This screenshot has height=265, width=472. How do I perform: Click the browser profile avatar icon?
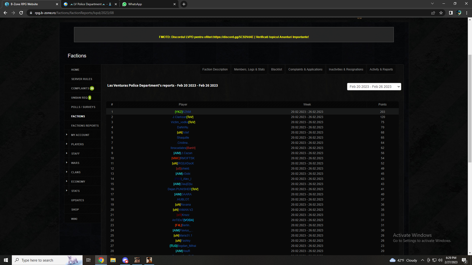(x=459, y=12)
